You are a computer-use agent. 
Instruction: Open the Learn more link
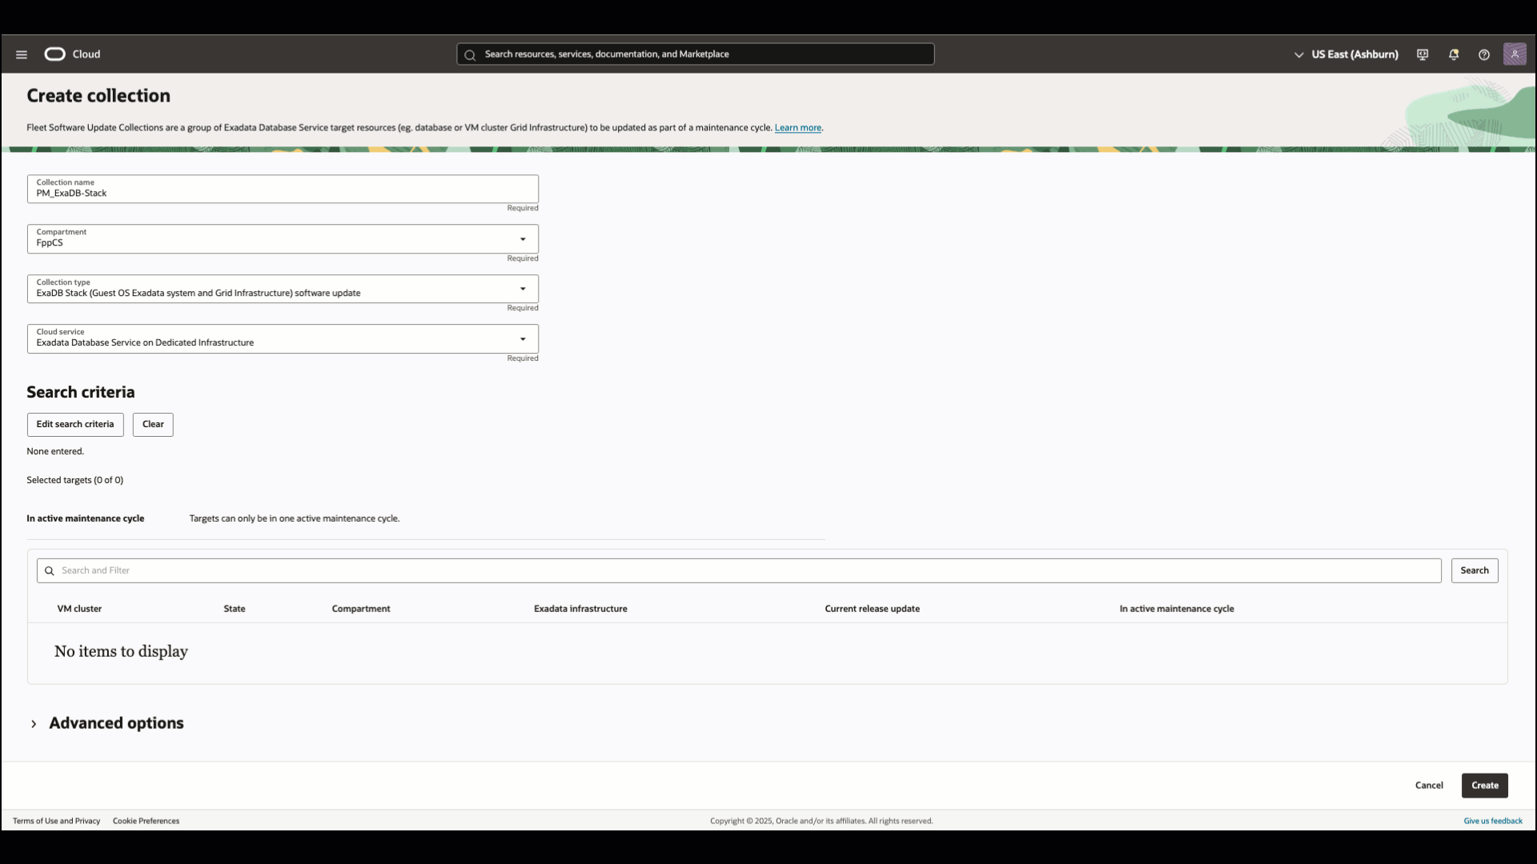(797, 127)
